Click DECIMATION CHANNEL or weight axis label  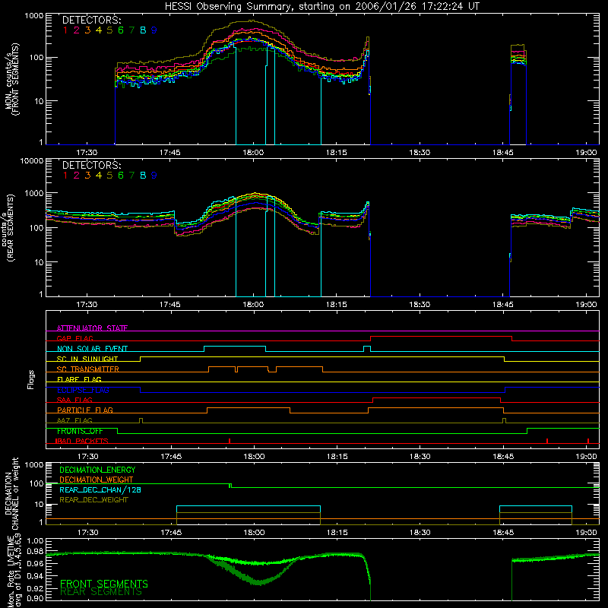11,493
